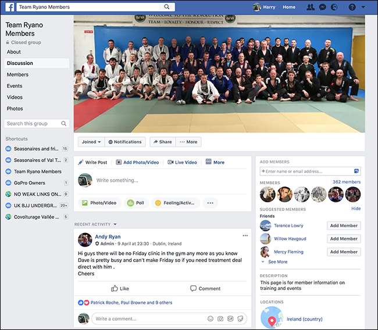The image size is (378, 330).
Task: Attach a photo using camera icon
Action: pos(220,319)
